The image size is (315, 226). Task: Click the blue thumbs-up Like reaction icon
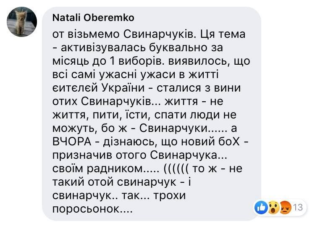[x=261, y=208]
